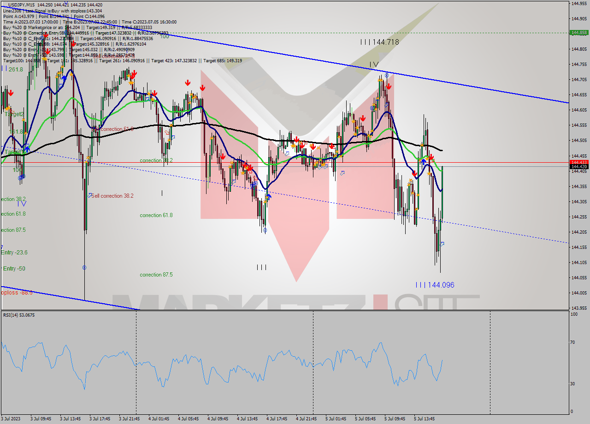Select the 'I V' wave label near the peak
This screenshot has width=590, height=424.
(x=374, y=65)
